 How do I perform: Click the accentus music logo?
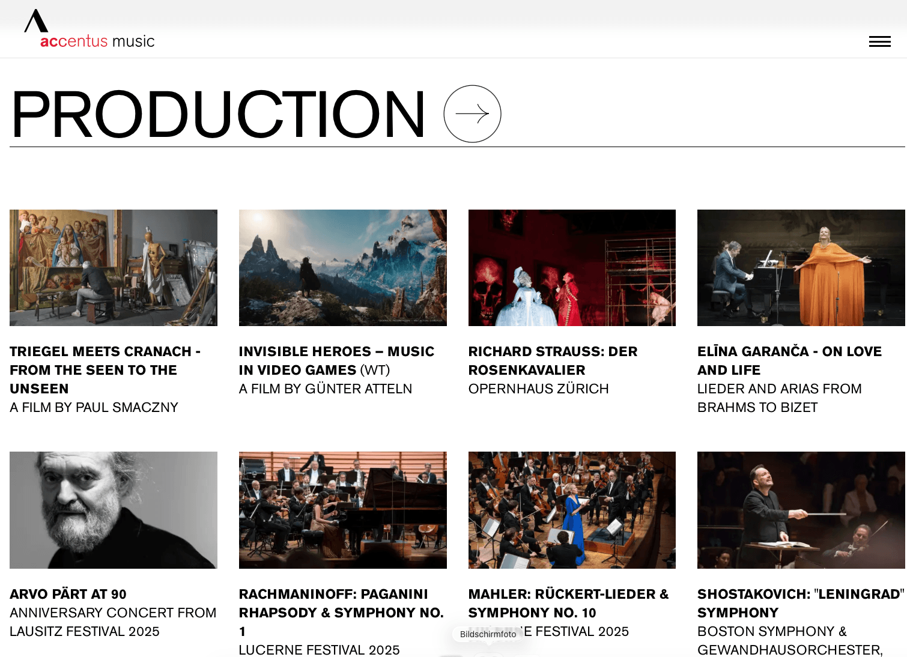(89, 29)
